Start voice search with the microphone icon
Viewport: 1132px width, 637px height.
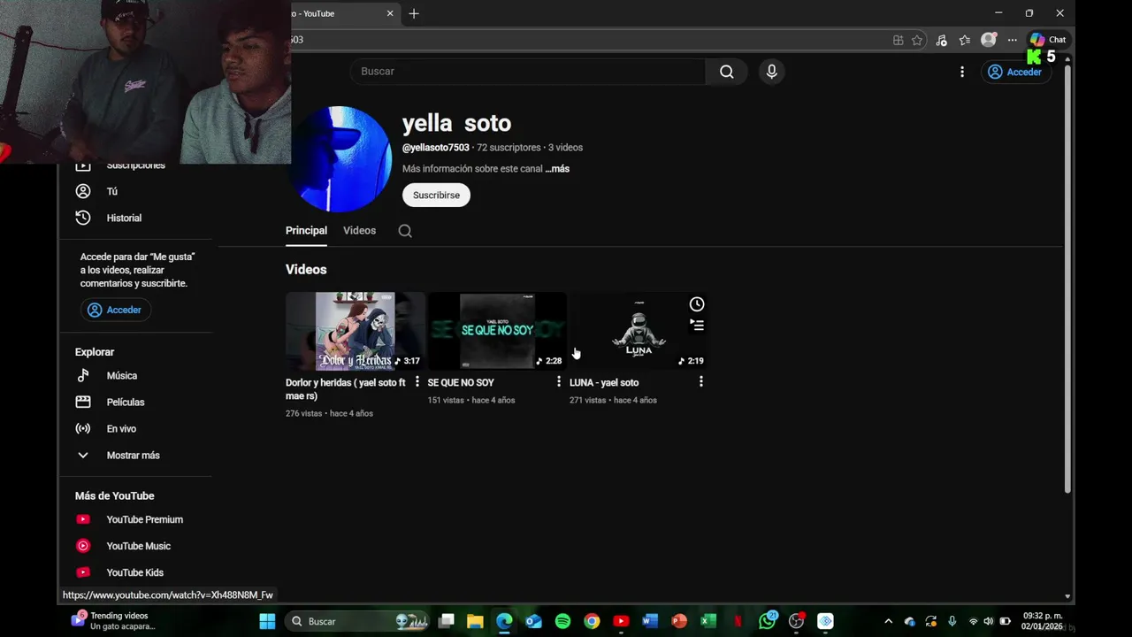tap(771, 72)
